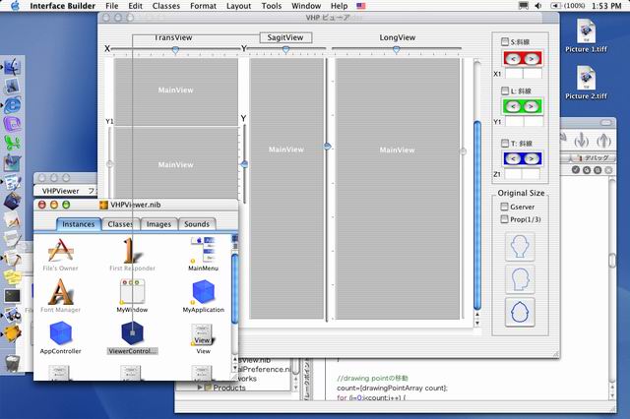Click the TransView horizontal slider knob
This screenshot has width=630, height=419.
pos(175,50)
